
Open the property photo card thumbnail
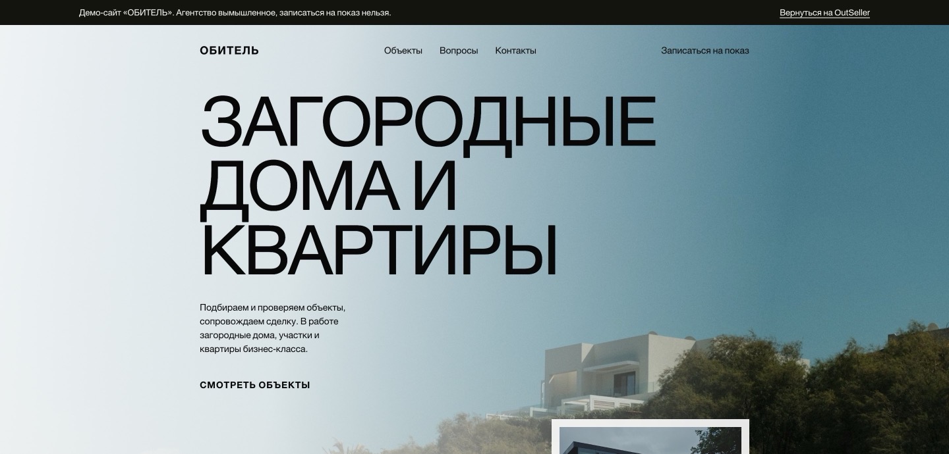click(x=650, y=437)
